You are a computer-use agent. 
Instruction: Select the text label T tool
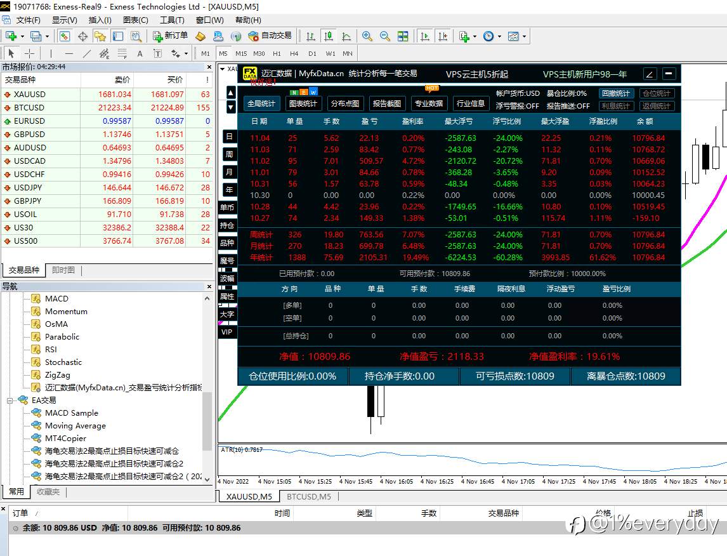[x=157, y=53]
